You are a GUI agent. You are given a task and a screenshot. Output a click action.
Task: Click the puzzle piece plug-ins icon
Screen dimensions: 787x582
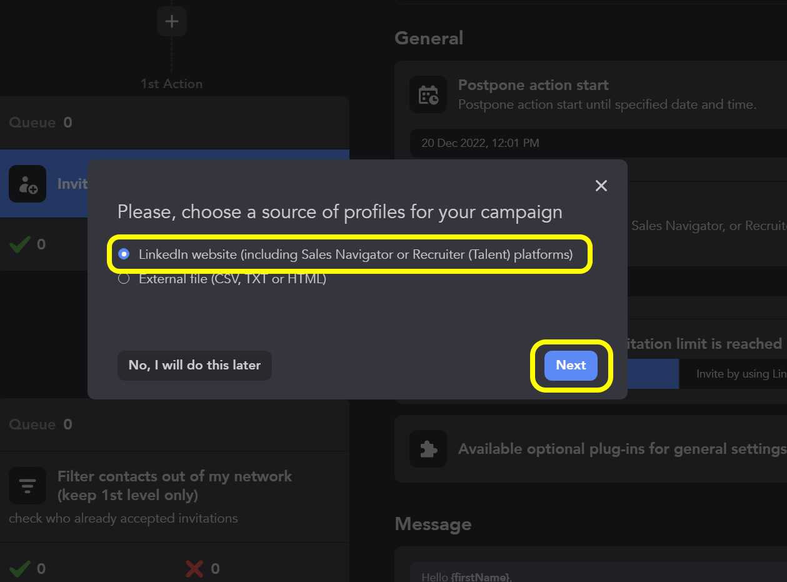(428, 449)
